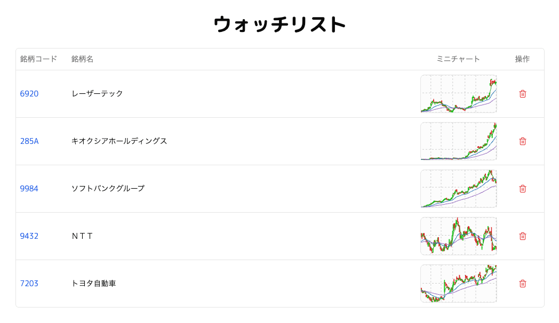Click the ウォッチリスト page title

pyautogui.click(x=279, y=23)
